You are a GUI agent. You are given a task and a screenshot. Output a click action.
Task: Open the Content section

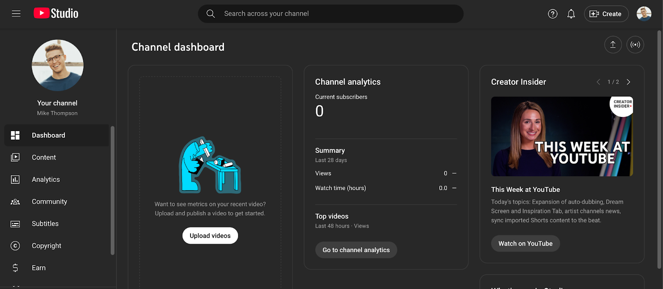point(57,157)
